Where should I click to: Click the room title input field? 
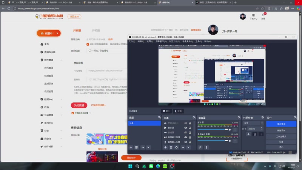107,51
